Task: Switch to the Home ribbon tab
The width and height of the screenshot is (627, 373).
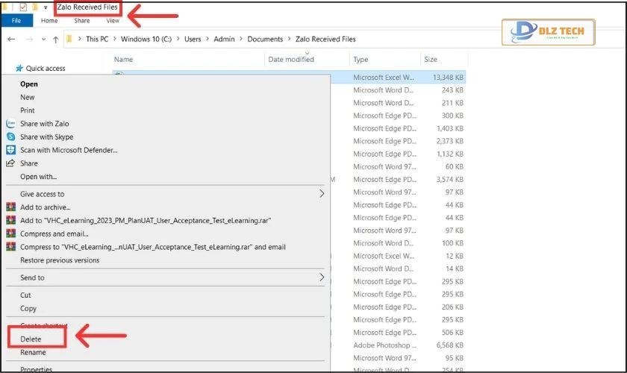Action: pyautogui.click(x=49, y=20)
